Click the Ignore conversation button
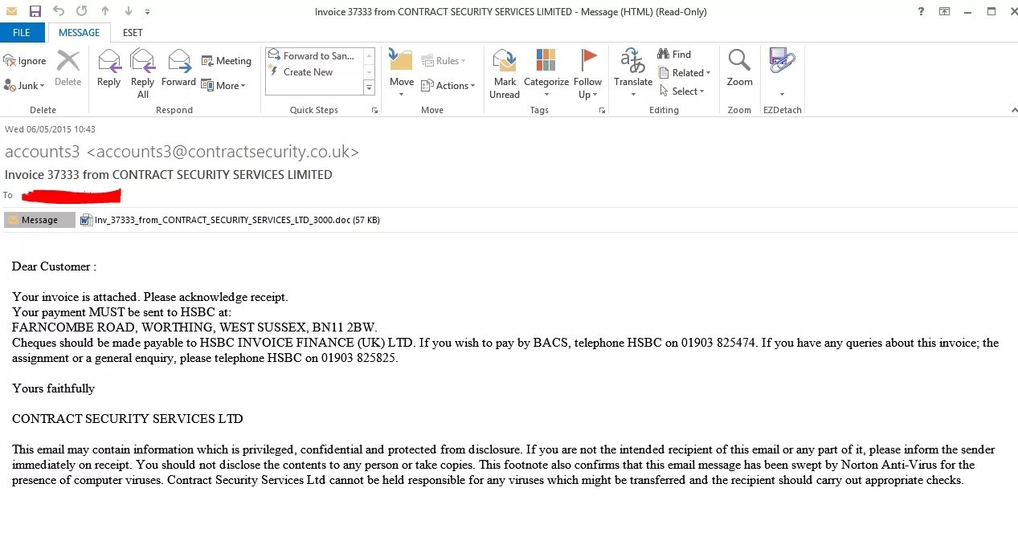1018x557 pixels. [x=25, y=61]
